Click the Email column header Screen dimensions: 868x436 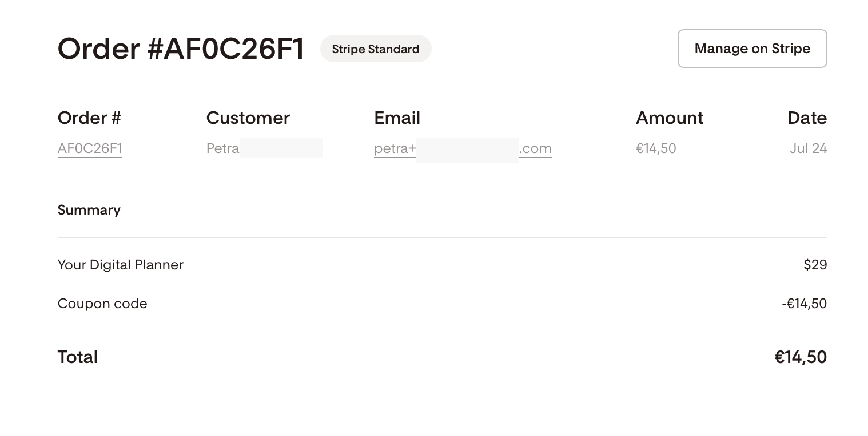(x=397, y=118)
